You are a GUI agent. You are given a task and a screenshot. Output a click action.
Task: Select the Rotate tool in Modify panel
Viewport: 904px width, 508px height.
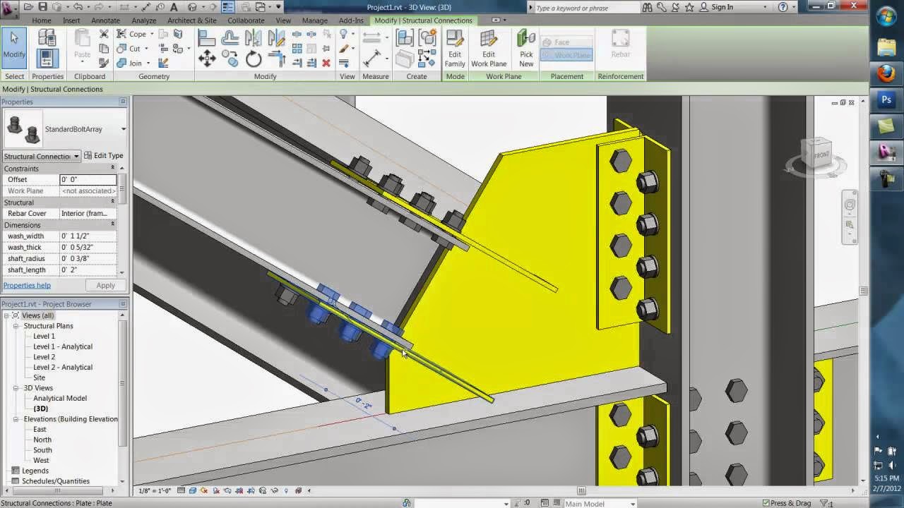point(254,59)
